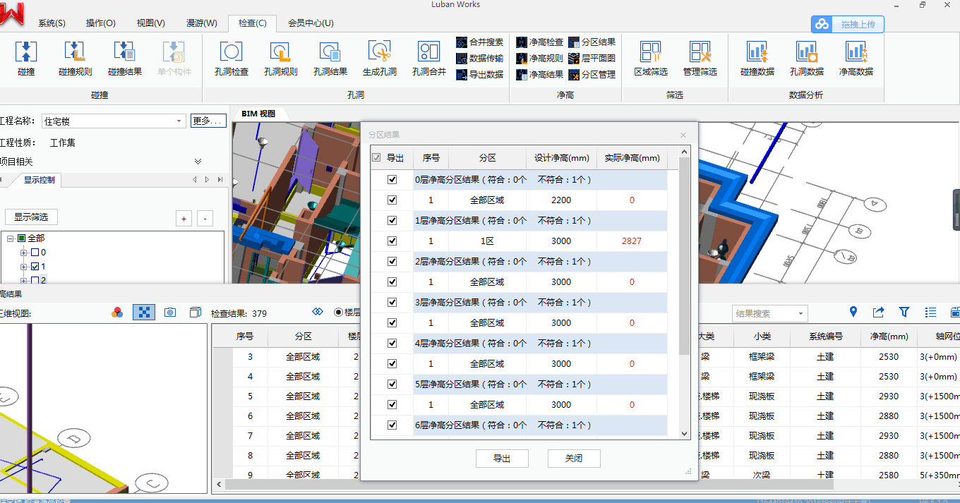Image resolution: width=960 pixels, height=503 pixels.
Task: Open 分区管理 zone management
Action: coord(592,74)
